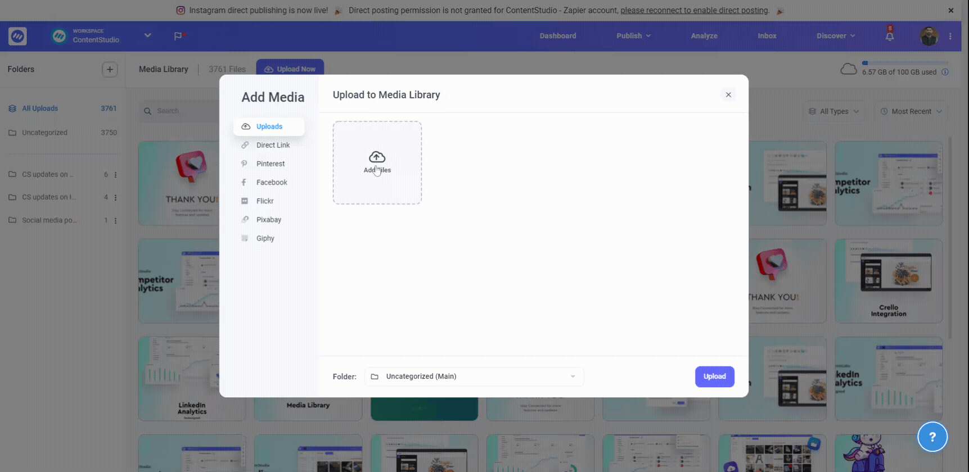The height and width of the screenshot is (472, 969).
Task: Expand the Publish menu
Action: coord(633,36)
